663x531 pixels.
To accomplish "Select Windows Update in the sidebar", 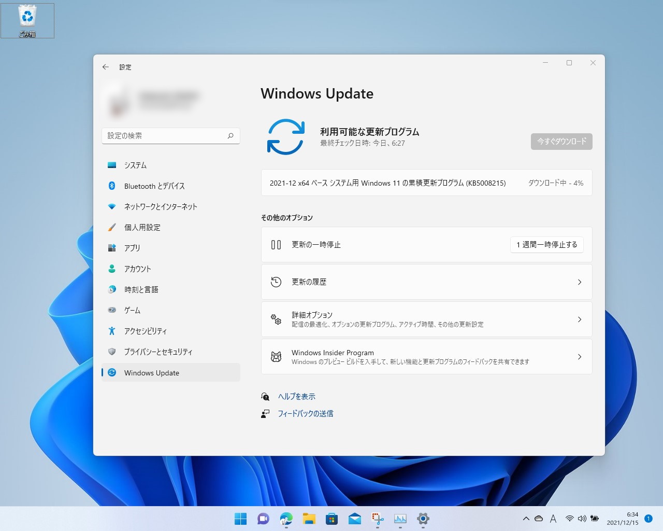I will tap(151, 372).
